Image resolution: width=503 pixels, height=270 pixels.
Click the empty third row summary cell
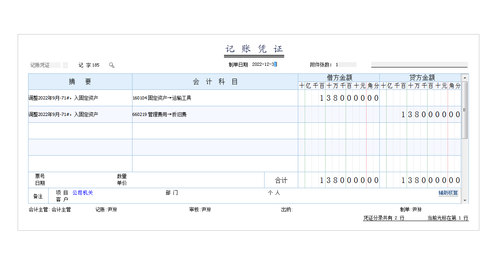(x=80, y=131)
